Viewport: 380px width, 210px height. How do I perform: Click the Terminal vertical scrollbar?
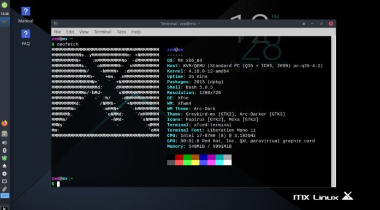(334, 111)
